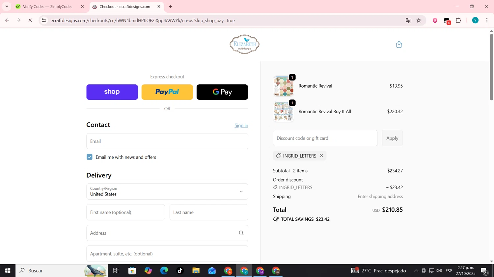Focus the First name (optional) field

(125, 212)
